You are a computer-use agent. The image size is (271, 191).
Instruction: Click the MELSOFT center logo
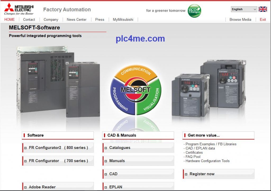coord(135,90)
